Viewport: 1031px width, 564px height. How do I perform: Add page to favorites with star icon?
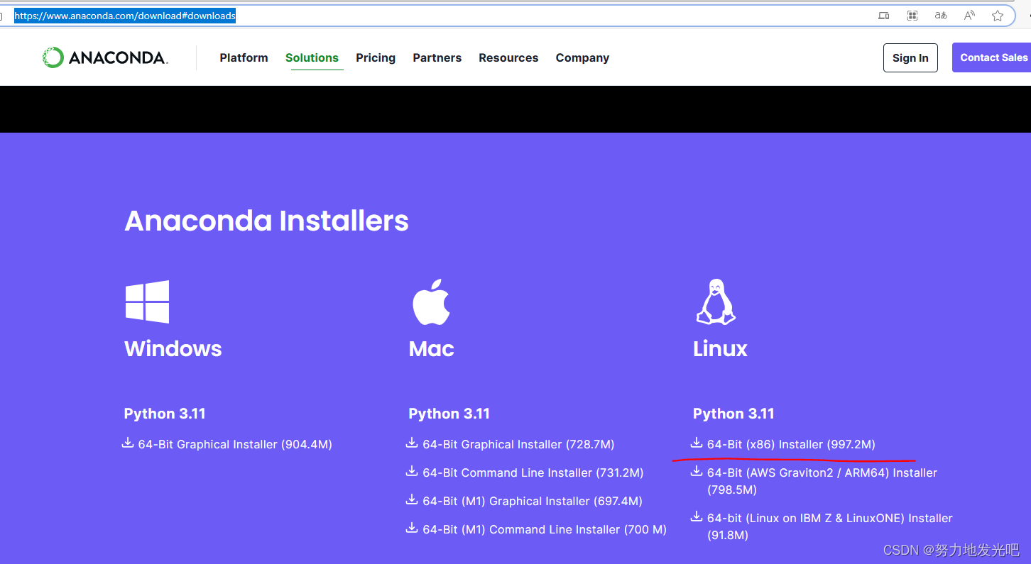coord(998,16)
